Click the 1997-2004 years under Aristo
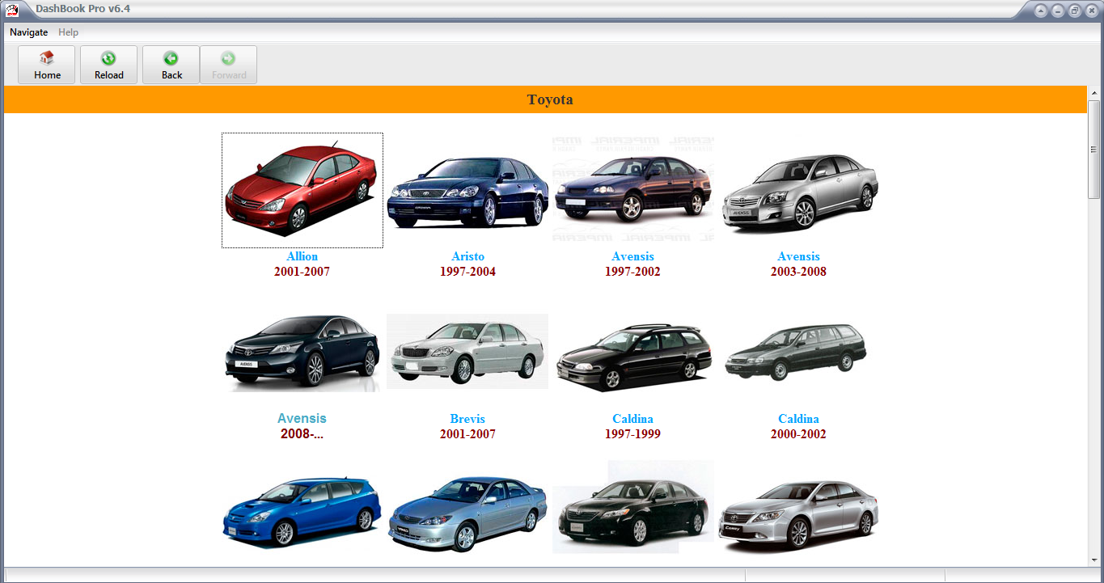Image resolution: width=1104 pixels, height=583 pixels. tap(467, 272)
